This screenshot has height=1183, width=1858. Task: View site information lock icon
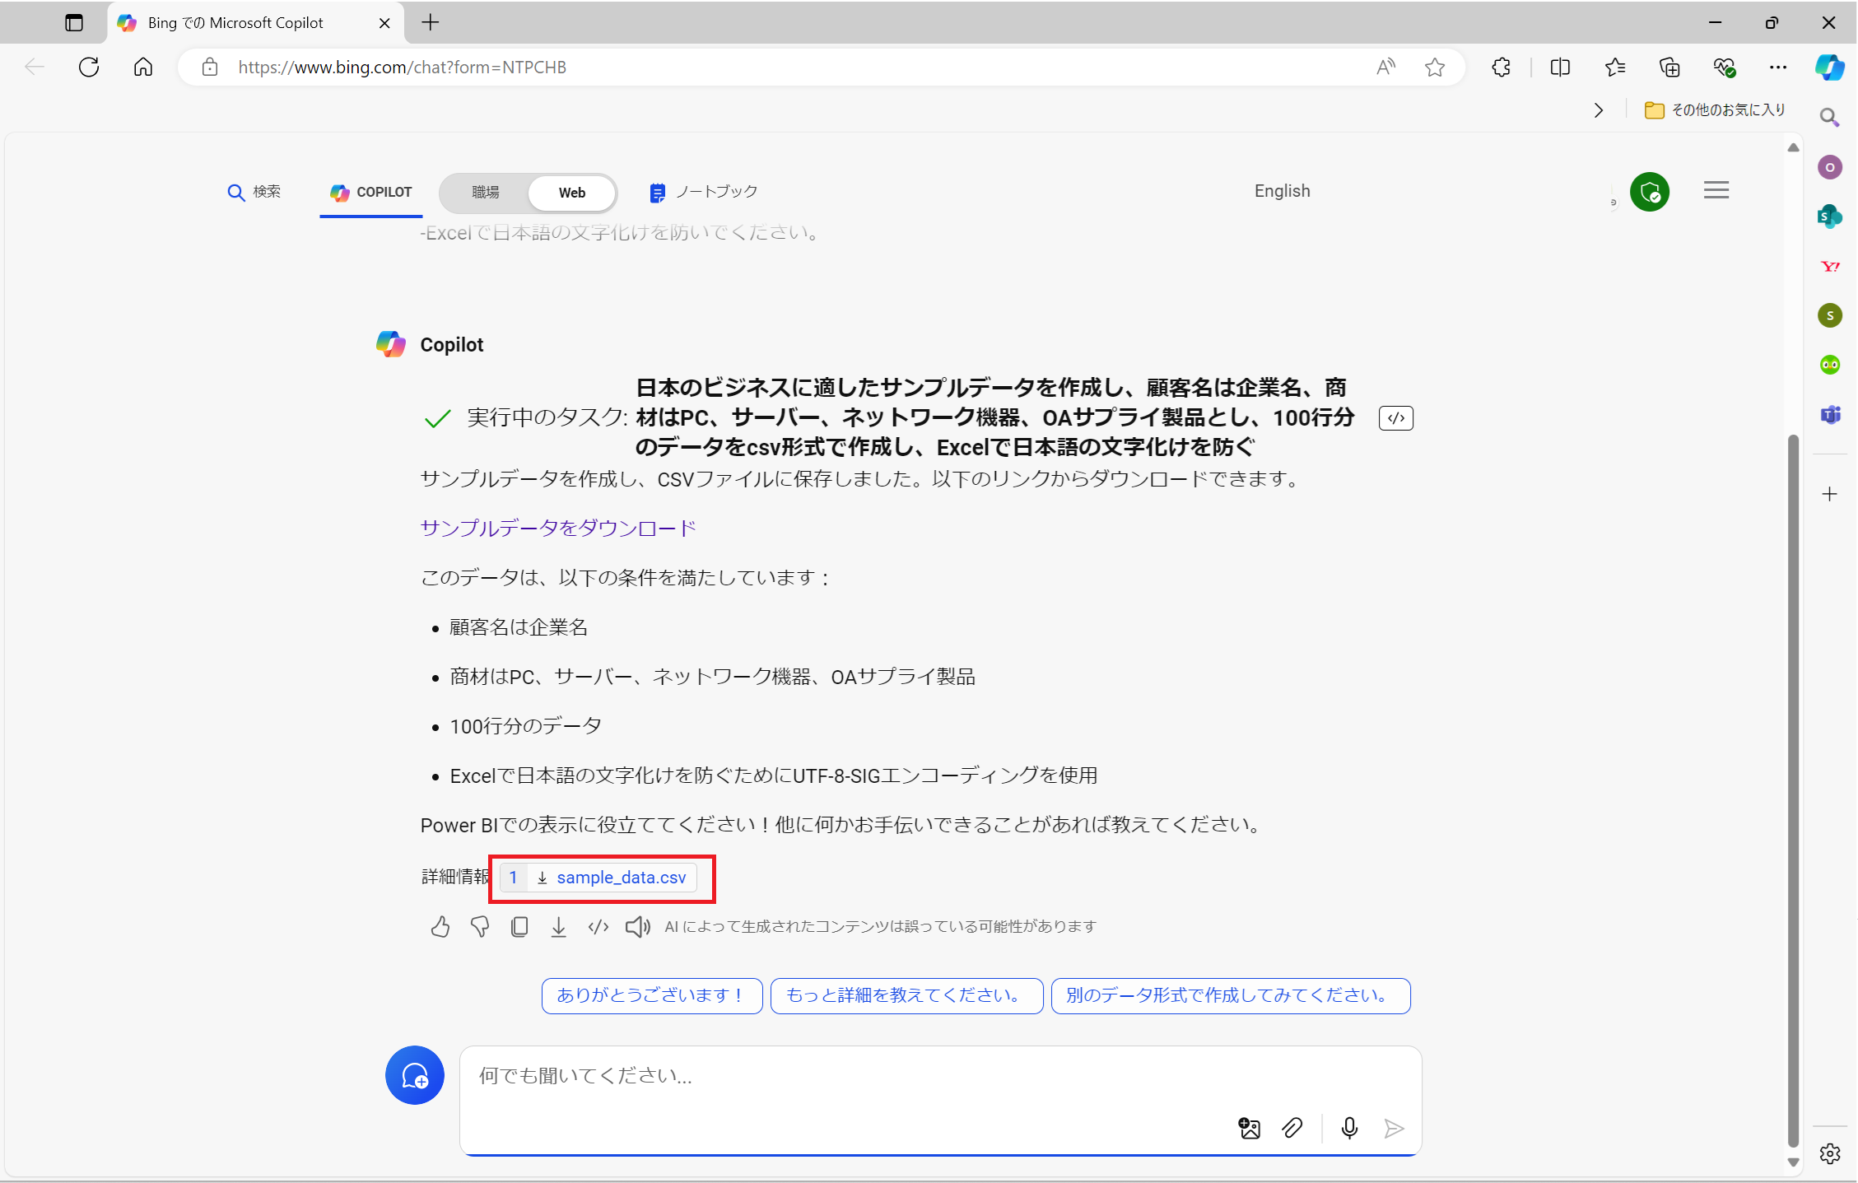[210, 67]
